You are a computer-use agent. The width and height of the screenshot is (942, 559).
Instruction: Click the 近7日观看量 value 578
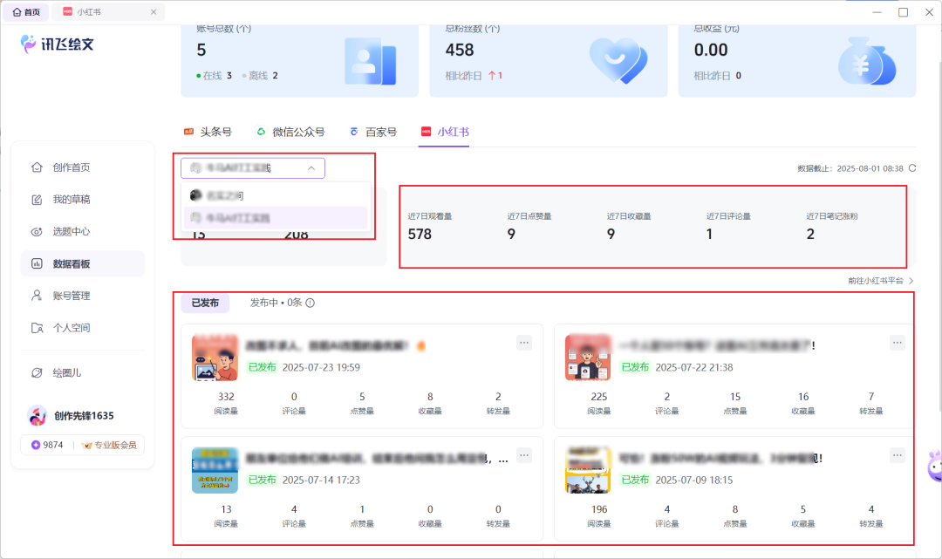(x=420, y=235)
